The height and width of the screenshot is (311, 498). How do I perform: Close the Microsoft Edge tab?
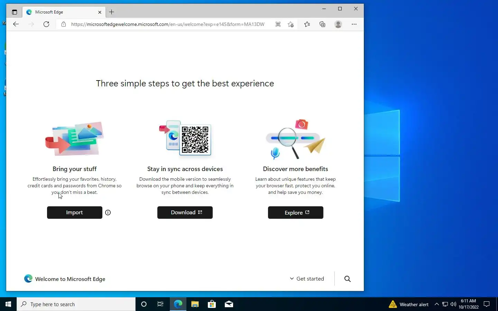100,12
